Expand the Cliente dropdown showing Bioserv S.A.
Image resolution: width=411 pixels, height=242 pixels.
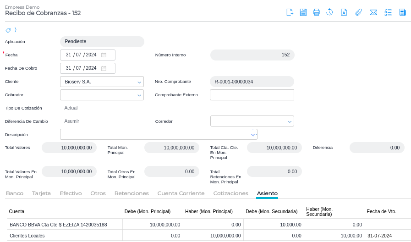pos(139,82)
